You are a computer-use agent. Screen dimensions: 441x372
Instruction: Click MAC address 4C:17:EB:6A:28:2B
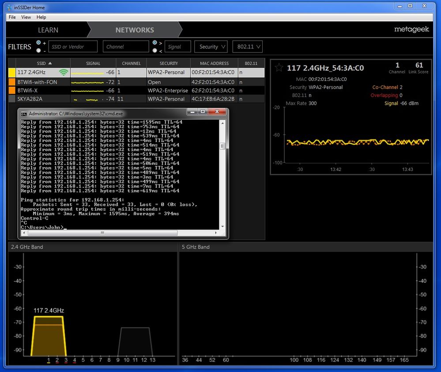[x=213, y=99]
